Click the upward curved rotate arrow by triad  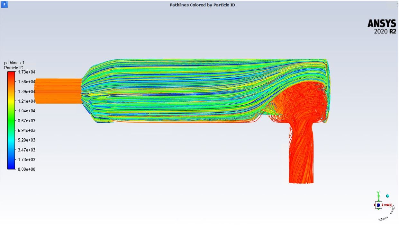point(392,210)
